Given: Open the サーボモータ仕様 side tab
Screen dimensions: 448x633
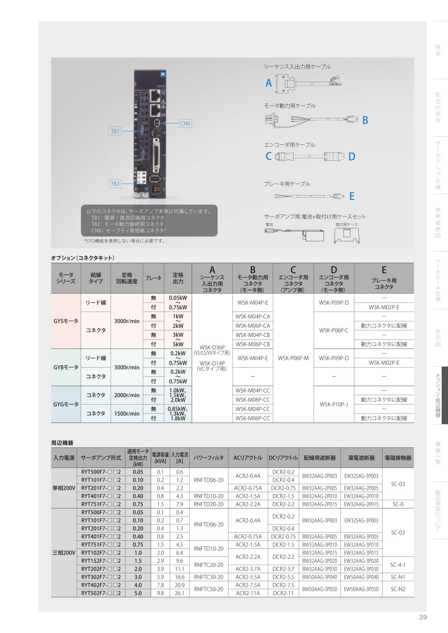Looking at the screenshot, I should (x=439, y=280).
